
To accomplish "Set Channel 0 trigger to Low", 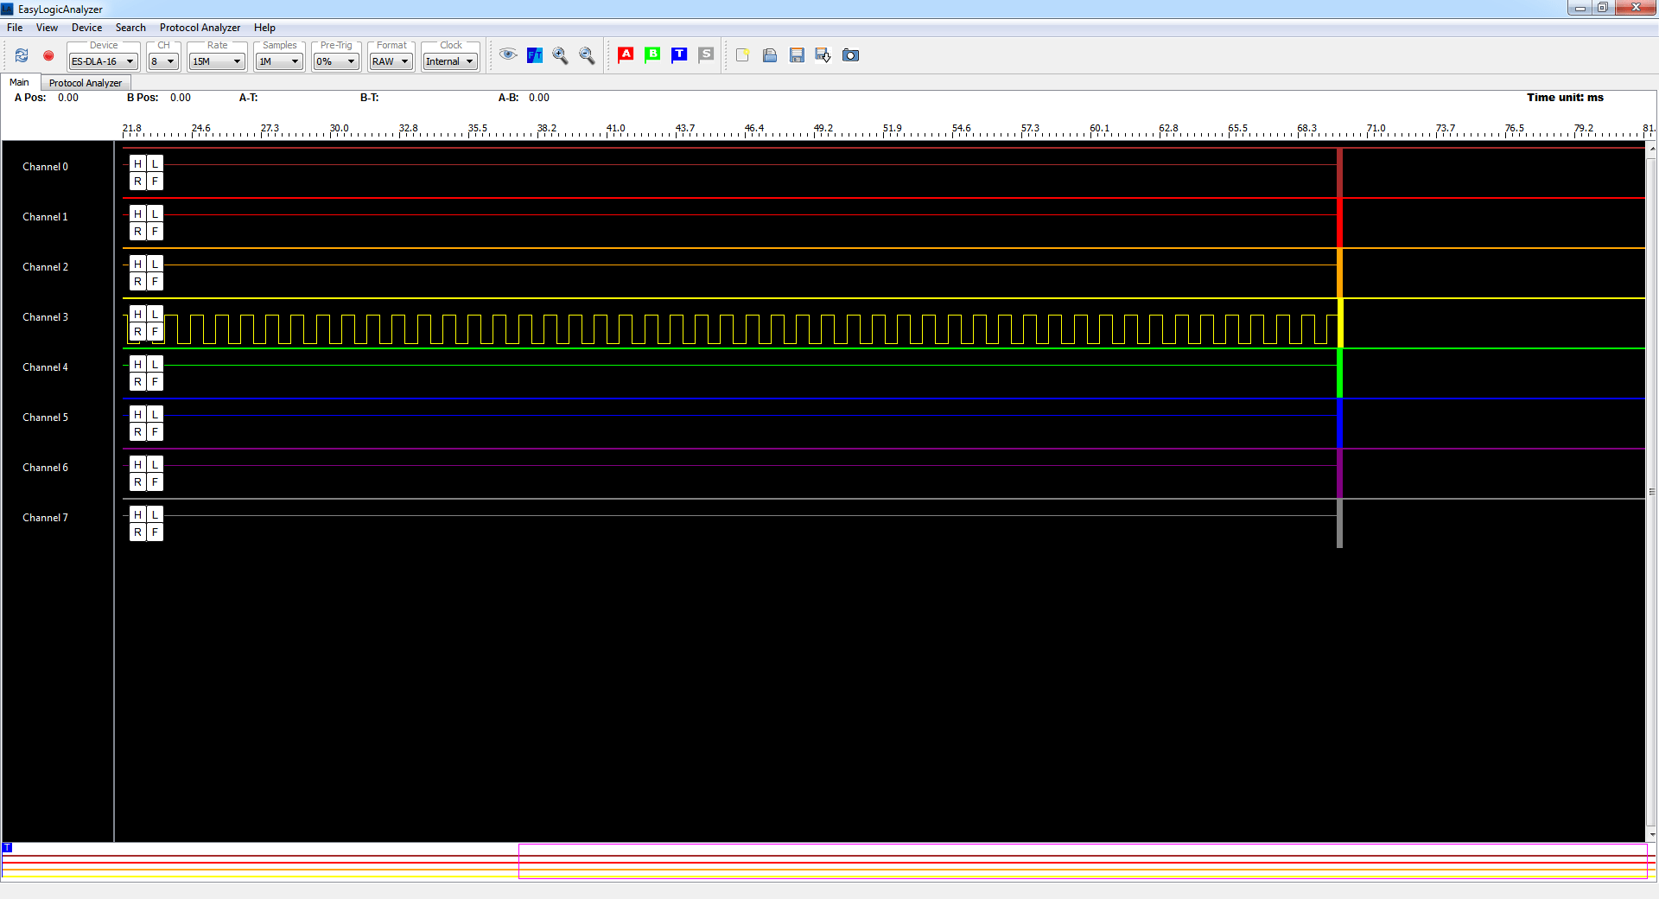I will coord(155,163).
